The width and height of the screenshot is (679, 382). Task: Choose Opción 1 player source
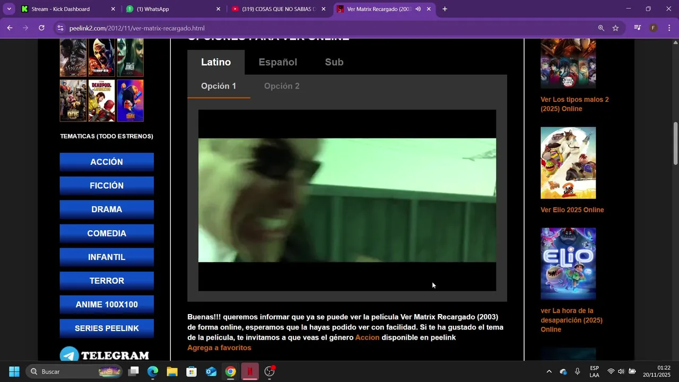coord(219,86)
